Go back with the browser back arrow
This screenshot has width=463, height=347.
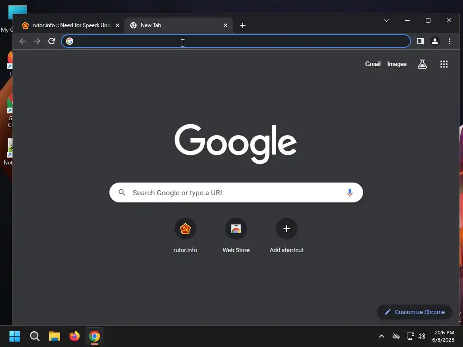point(23,41)
